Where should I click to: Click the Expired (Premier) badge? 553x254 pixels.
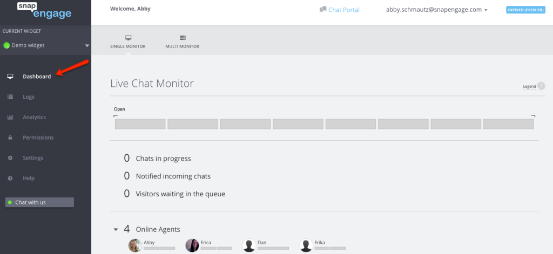pos(526,10)
